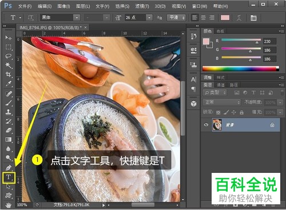The width and height of the screenshot is (286, 210).
Task: Open the font family dropdown 黑体
Action: click(77, 18)
